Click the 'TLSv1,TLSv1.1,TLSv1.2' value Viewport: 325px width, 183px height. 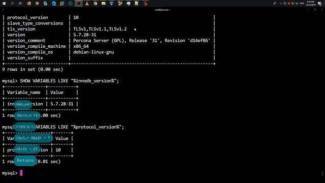pyautogui.click(x=100, y=29)
